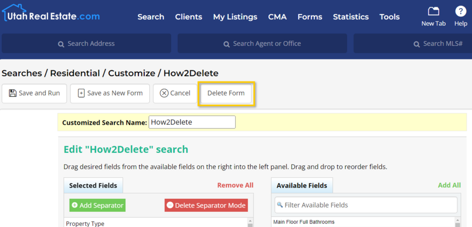472x227 pixels.
Task: Click the Search Agent or Office magnifier icon
Action: tap(226, 44)
